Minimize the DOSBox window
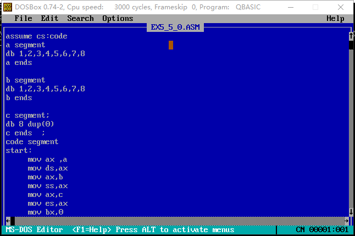 pos(291,7)
